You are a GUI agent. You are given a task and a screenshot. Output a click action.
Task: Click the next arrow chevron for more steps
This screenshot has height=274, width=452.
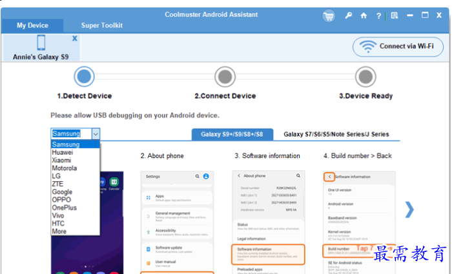point(409,210)
